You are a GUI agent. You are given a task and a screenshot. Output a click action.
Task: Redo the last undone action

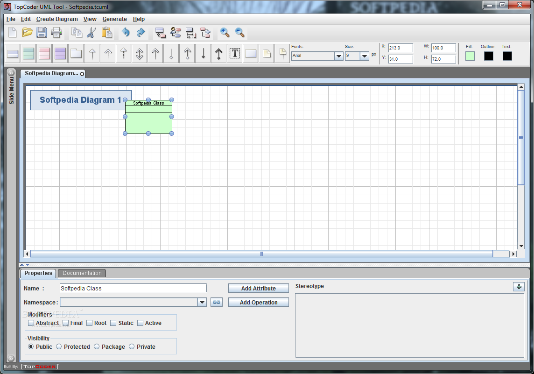pos(141,33)
